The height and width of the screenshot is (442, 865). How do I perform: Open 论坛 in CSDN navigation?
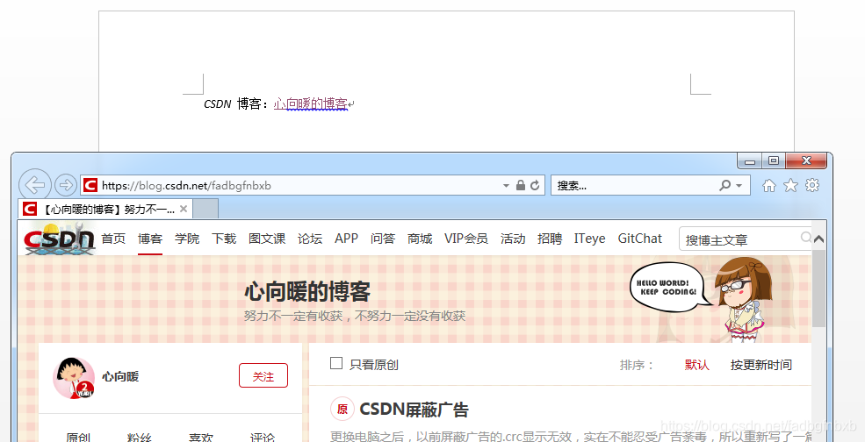[310, 239]
